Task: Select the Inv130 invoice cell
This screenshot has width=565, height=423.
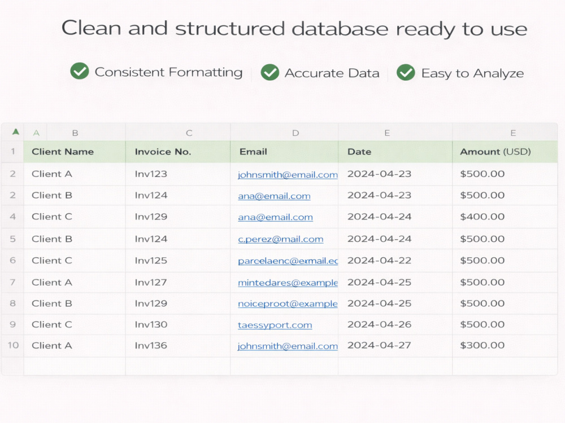Action: click(178, 325)
